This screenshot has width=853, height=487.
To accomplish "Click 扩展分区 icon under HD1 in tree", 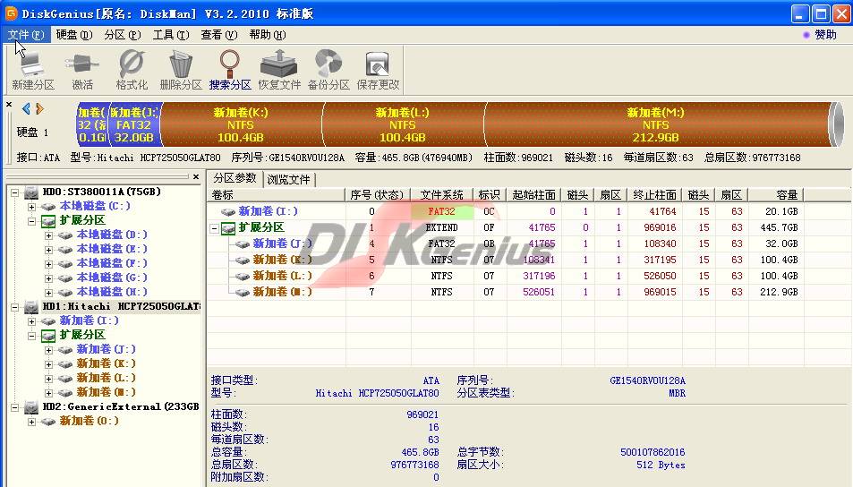I will 48,335.
